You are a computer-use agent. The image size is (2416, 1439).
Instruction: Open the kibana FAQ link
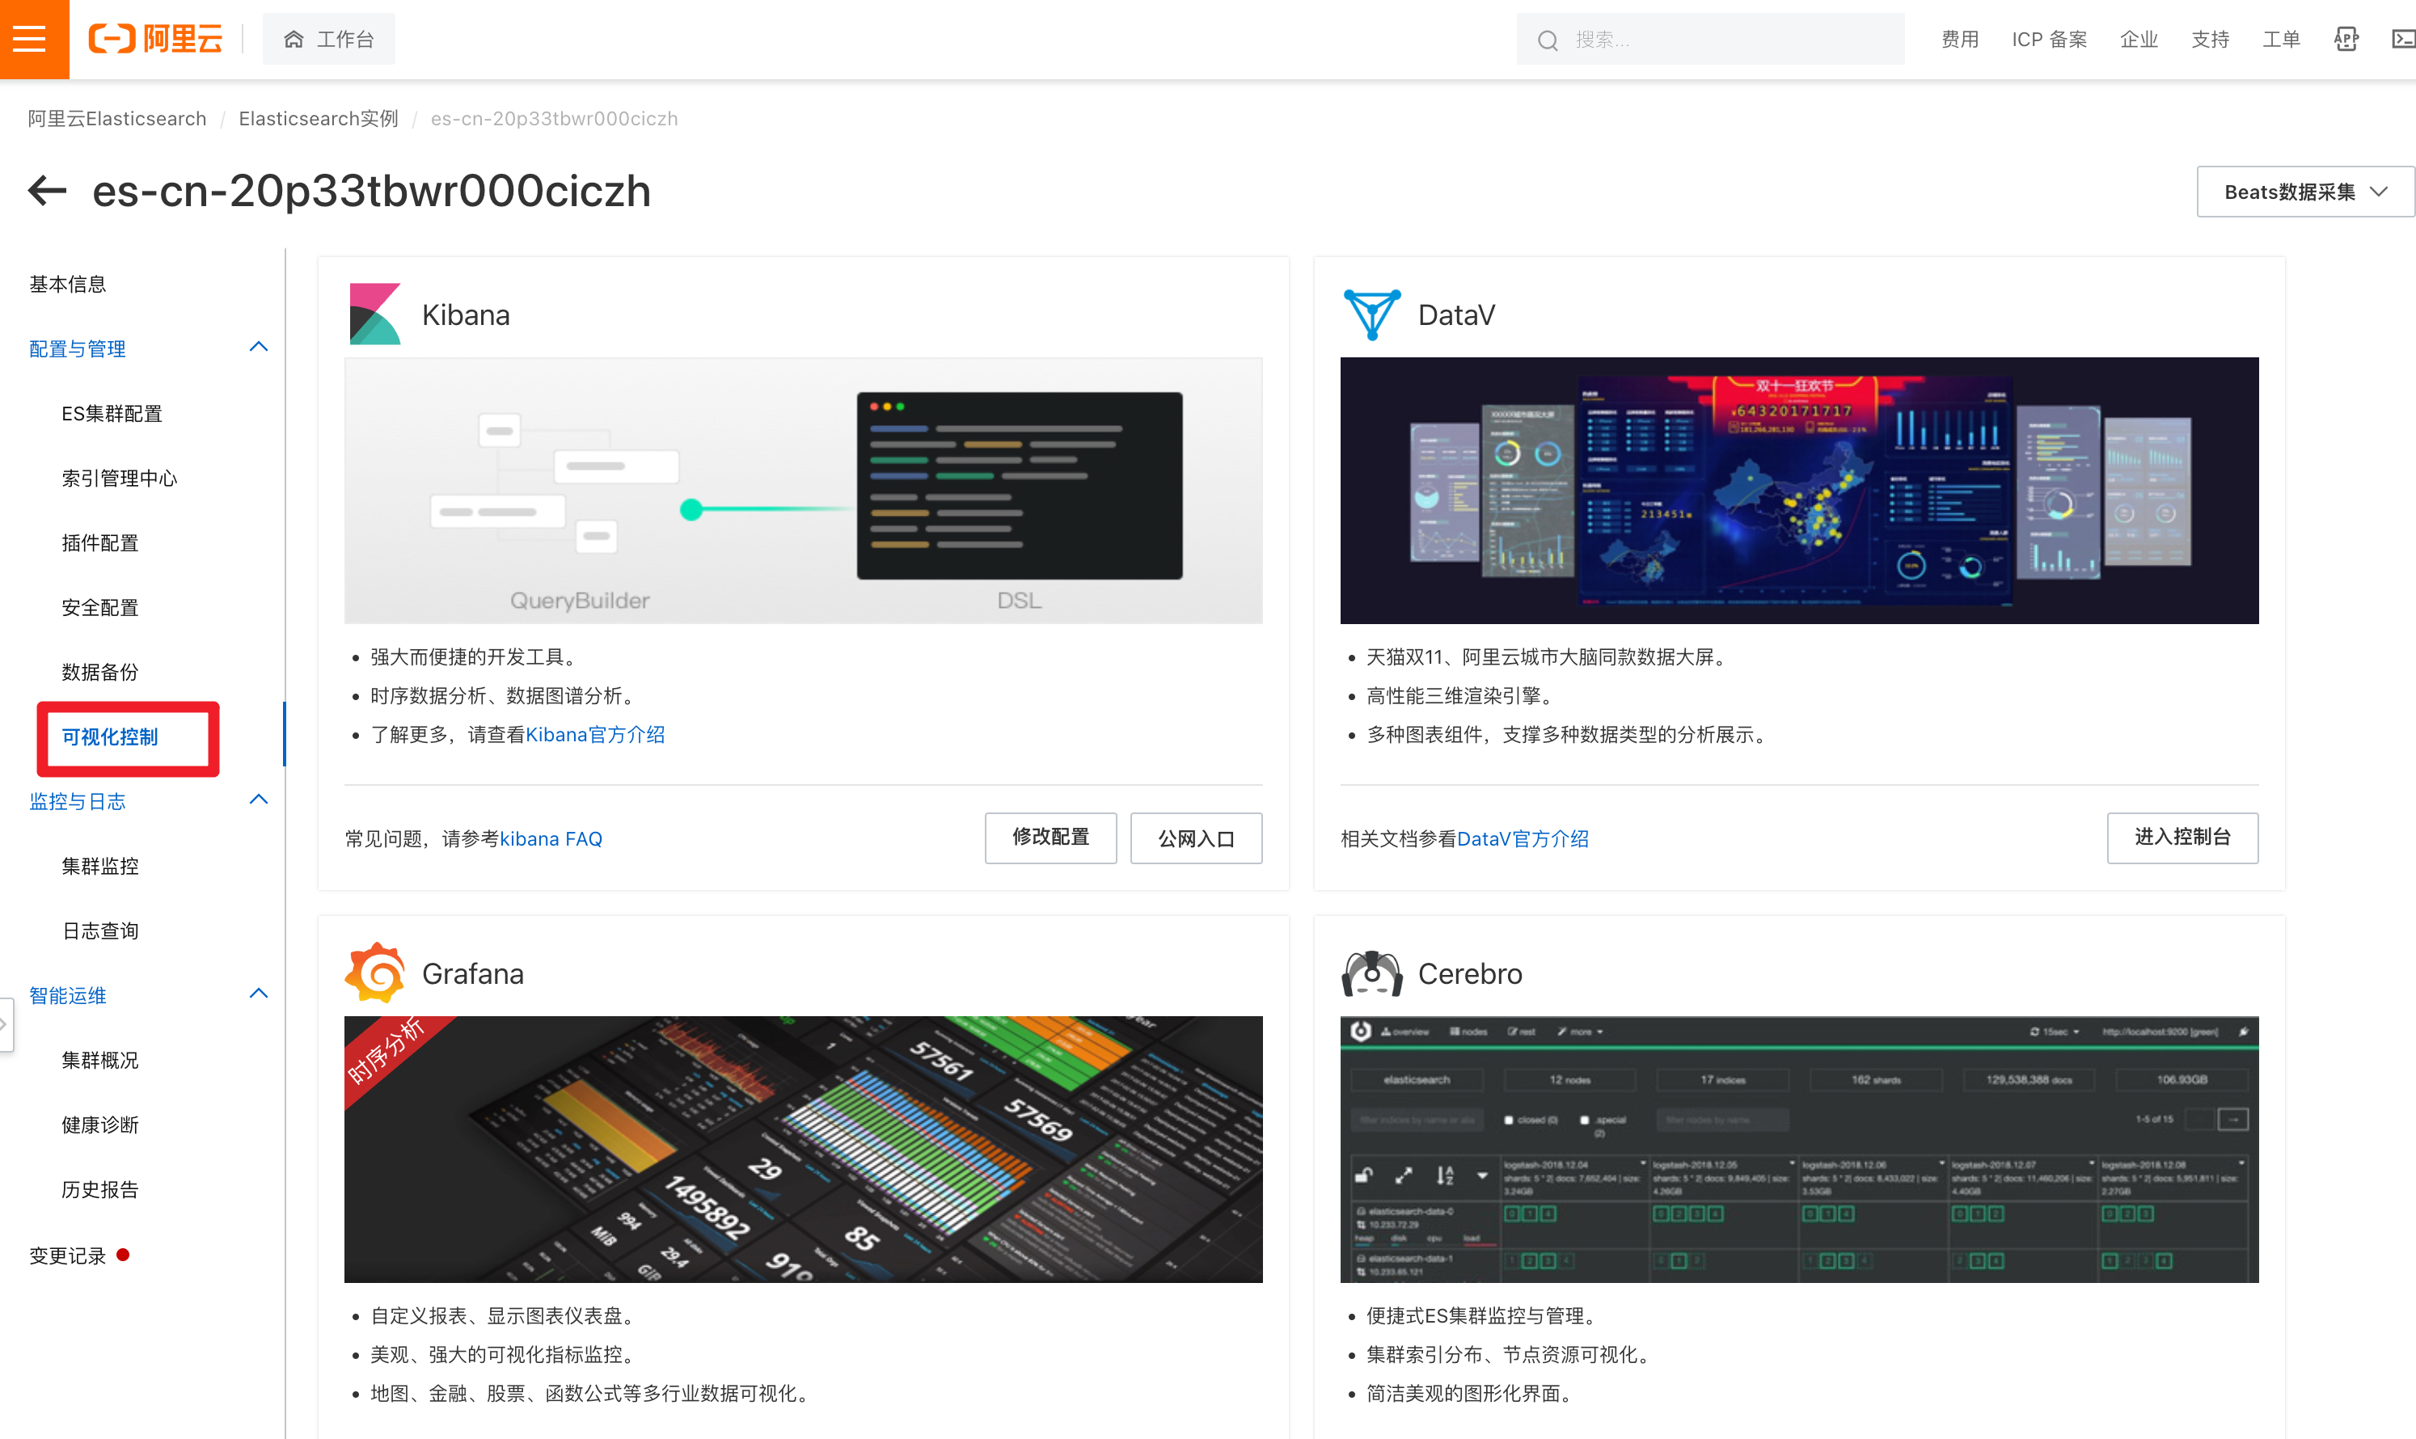coord(551,839)
